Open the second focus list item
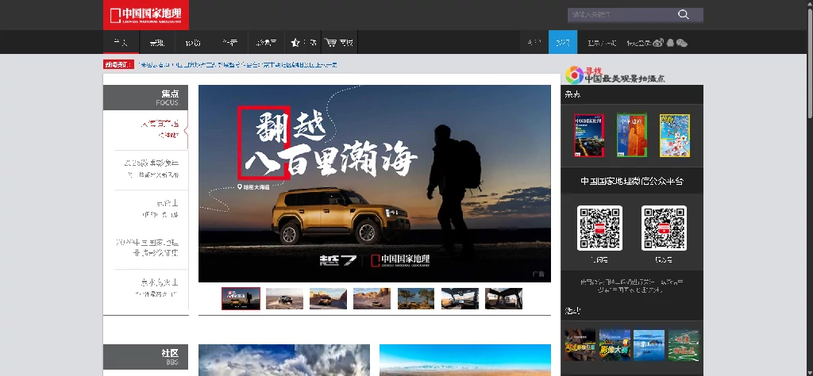813x376 pixels. [x=152, y=169]
